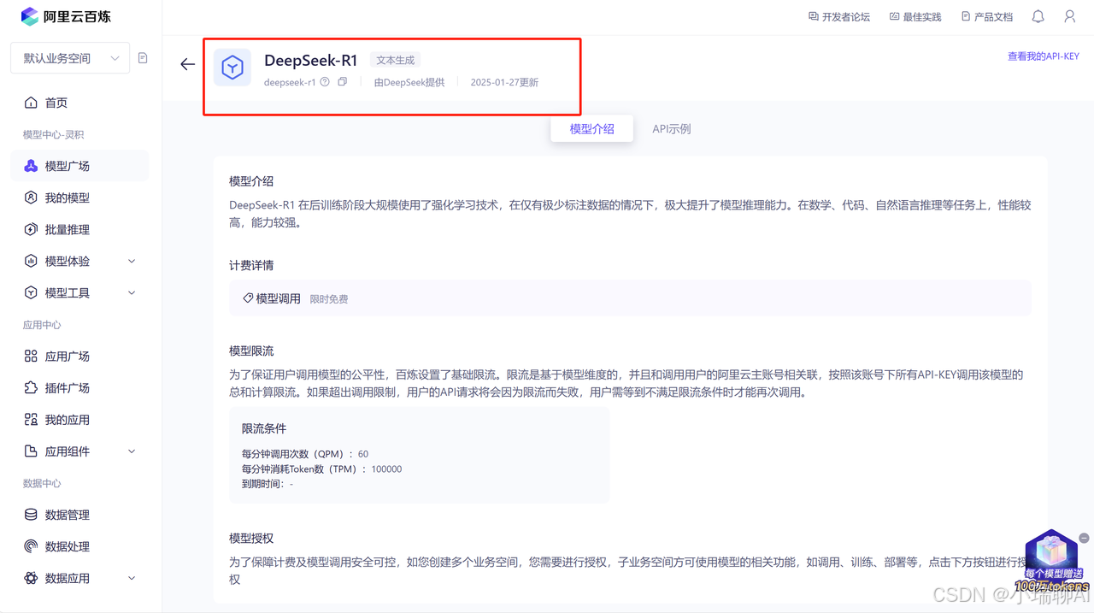The height and width of the screenshot is (613, 1094).
Task: Click the 插件广场 puzzle icon
Action: point(31,387)
